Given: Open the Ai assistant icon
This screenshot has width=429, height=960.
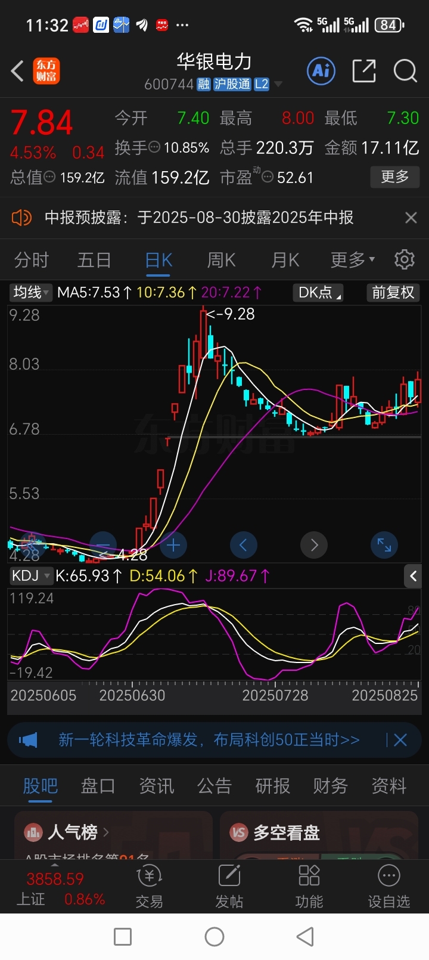Looking at the screenshot, I should pyautogui.click(x=322, y=72).
